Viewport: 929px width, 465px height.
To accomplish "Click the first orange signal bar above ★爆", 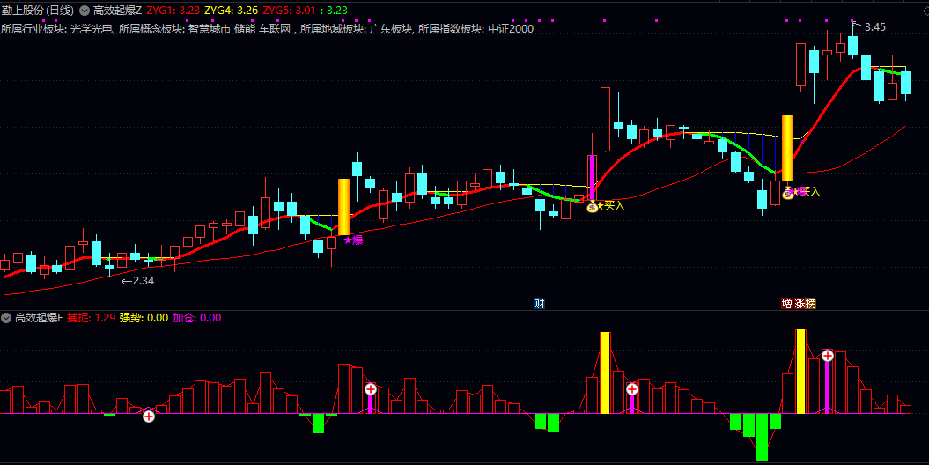I will pos(343,207).
